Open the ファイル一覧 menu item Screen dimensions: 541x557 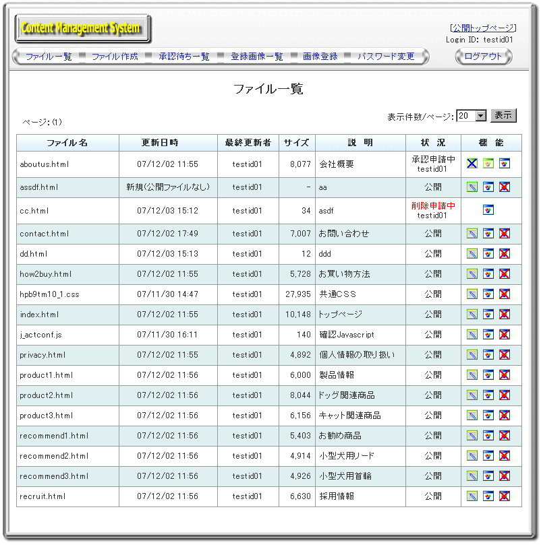[x=49, y=57]
